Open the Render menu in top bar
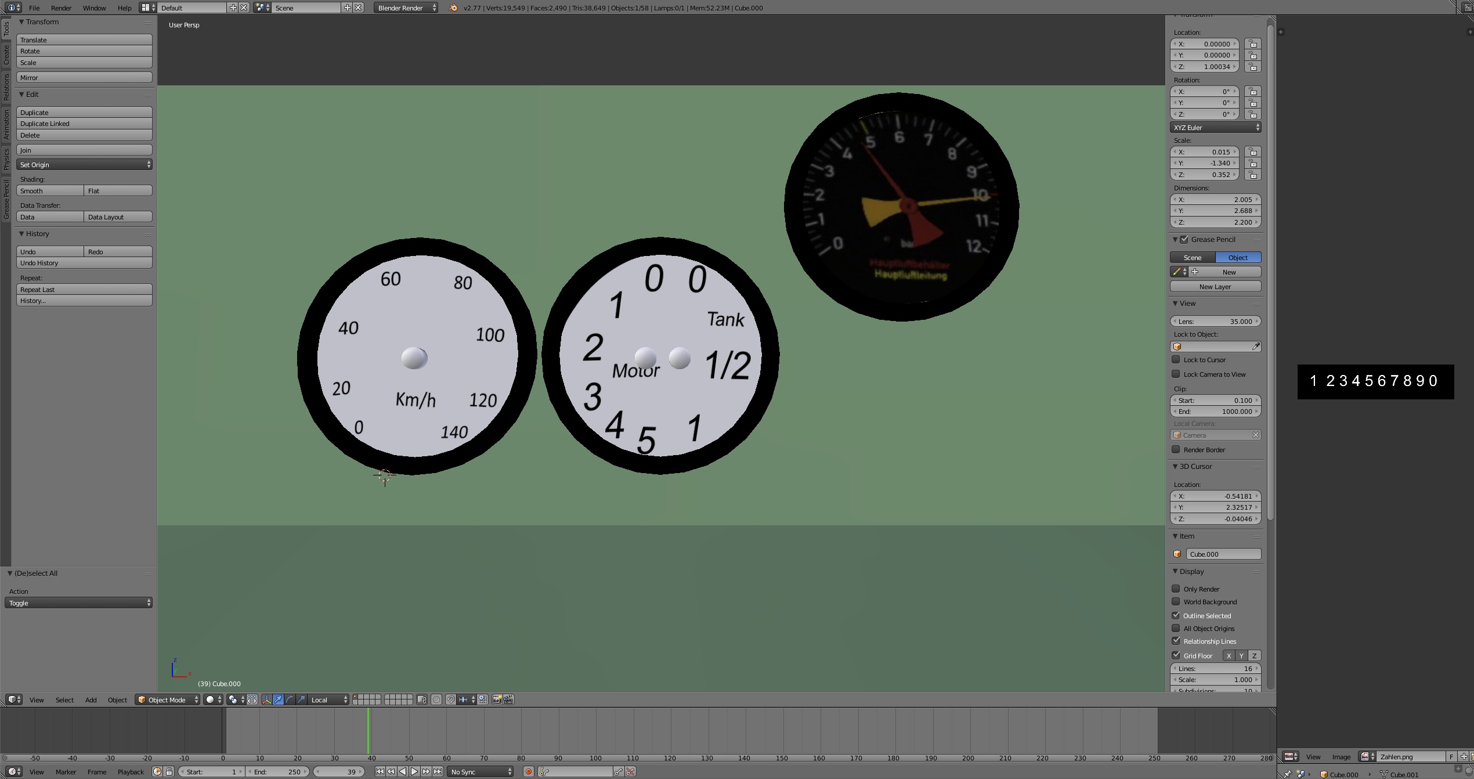Screen dimensions: 1474x779 61,8
